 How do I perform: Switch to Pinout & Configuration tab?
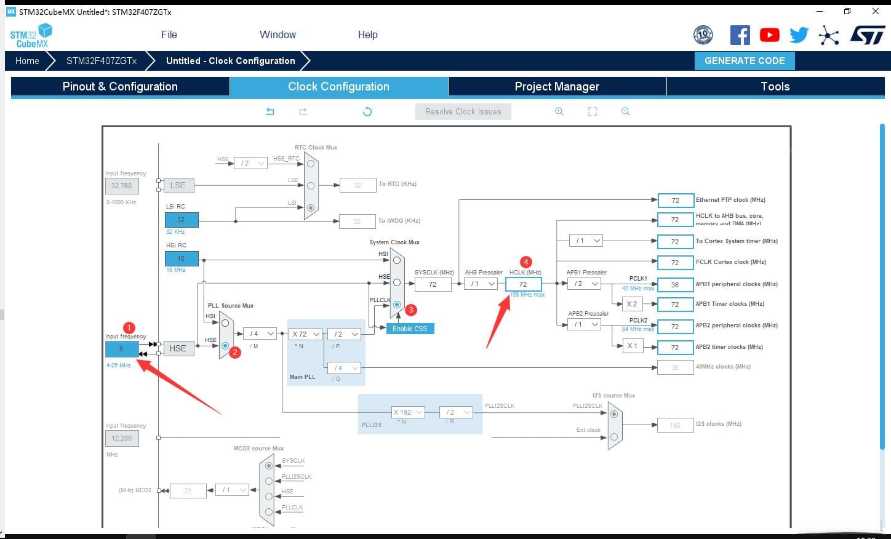pyautogui.click(x=120, y=87)
